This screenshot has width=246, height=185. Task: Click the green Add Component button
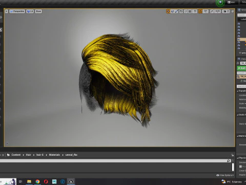(241, 68)
